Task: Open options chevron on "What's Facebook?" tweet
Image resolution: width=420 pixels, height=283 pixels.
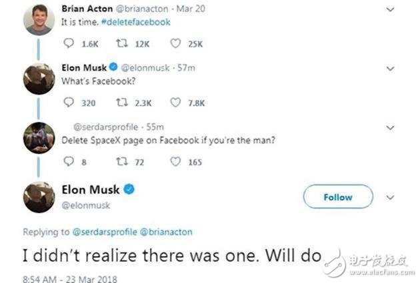Action: pyautogui.click(x=391, y=67)
